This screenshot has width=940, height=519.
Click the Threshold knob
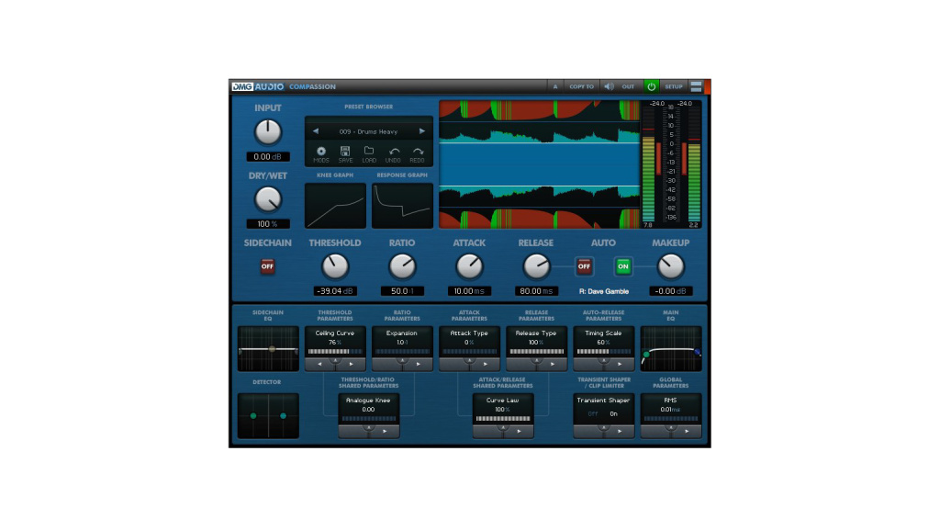tap(335, 266)
